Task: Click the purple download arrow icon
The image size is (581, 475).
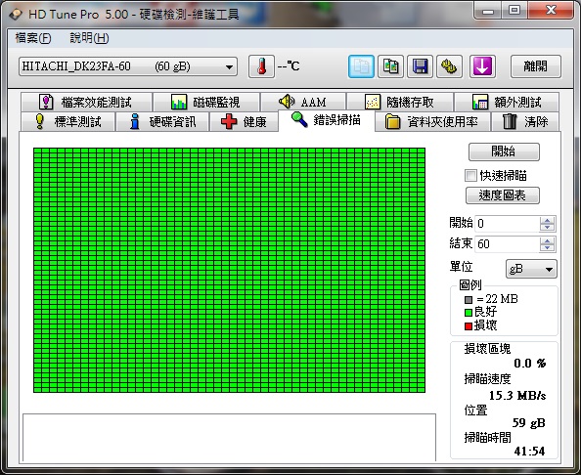Action: (482, 66)
